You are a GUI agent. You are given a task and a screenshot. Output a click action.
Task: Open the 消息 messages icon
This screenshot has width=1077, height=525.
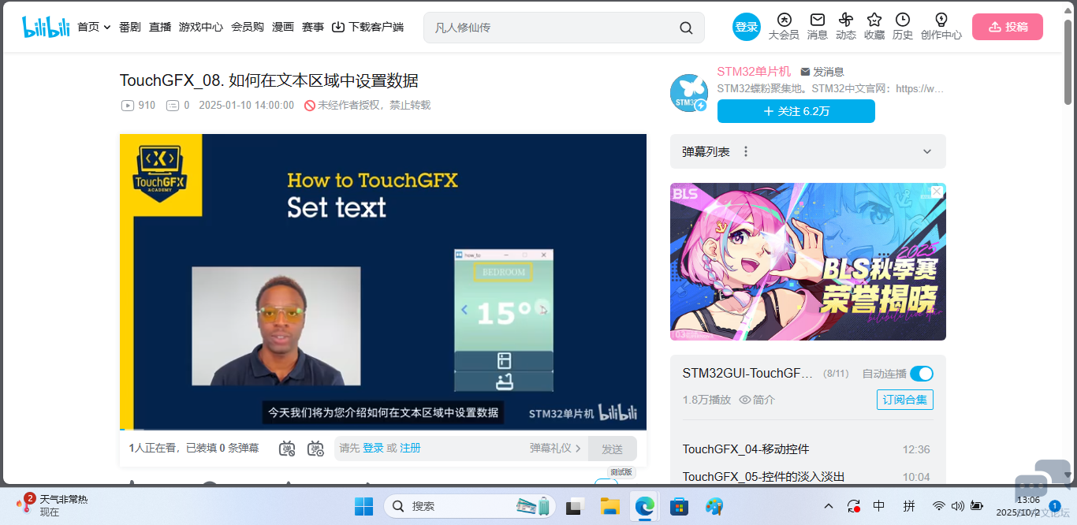[818, 26]
